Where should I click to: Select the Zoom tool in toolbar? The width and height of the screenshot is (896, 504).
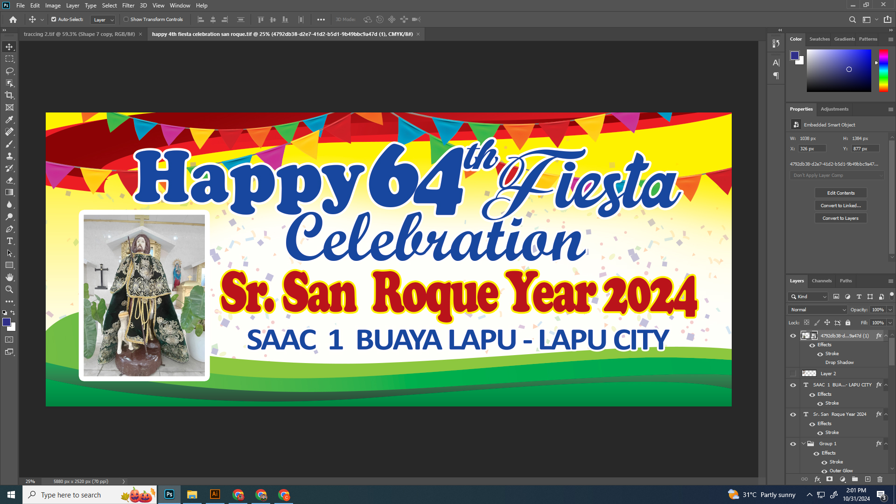(9, 289)
